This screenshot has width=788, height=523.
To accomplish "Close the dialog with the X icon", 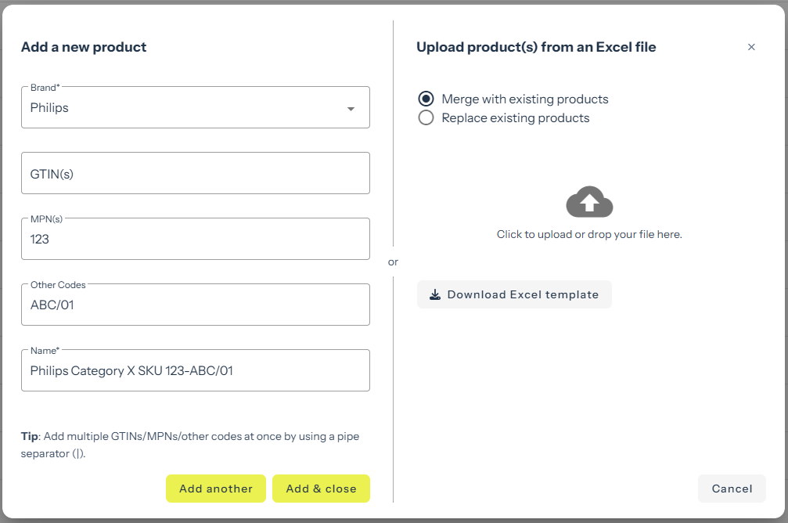I will (x=751, y=47).
